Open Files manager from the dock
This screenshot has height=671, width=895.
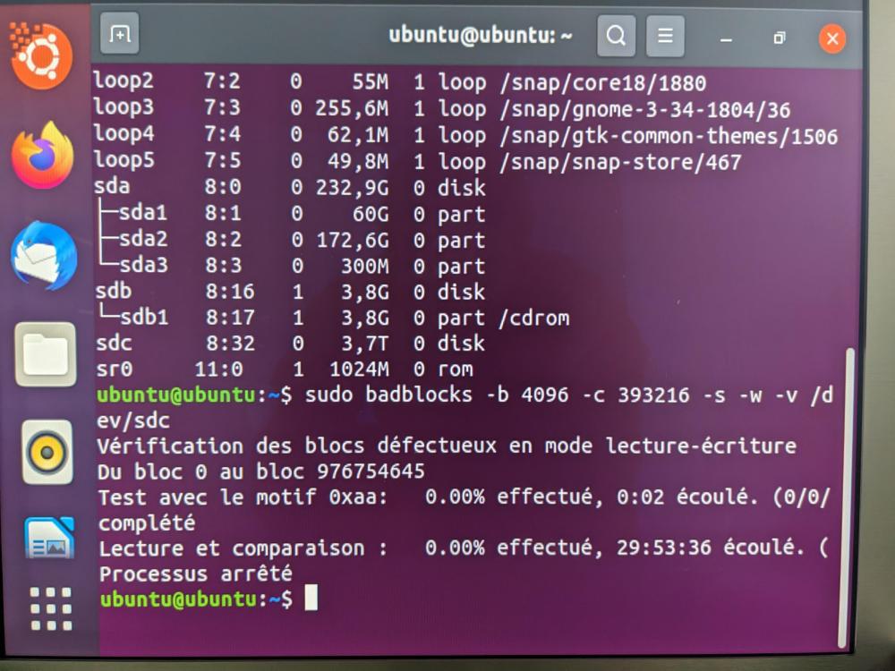tap(46, 354)
